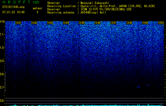Click time marker 1045

[x=82, y=23]
